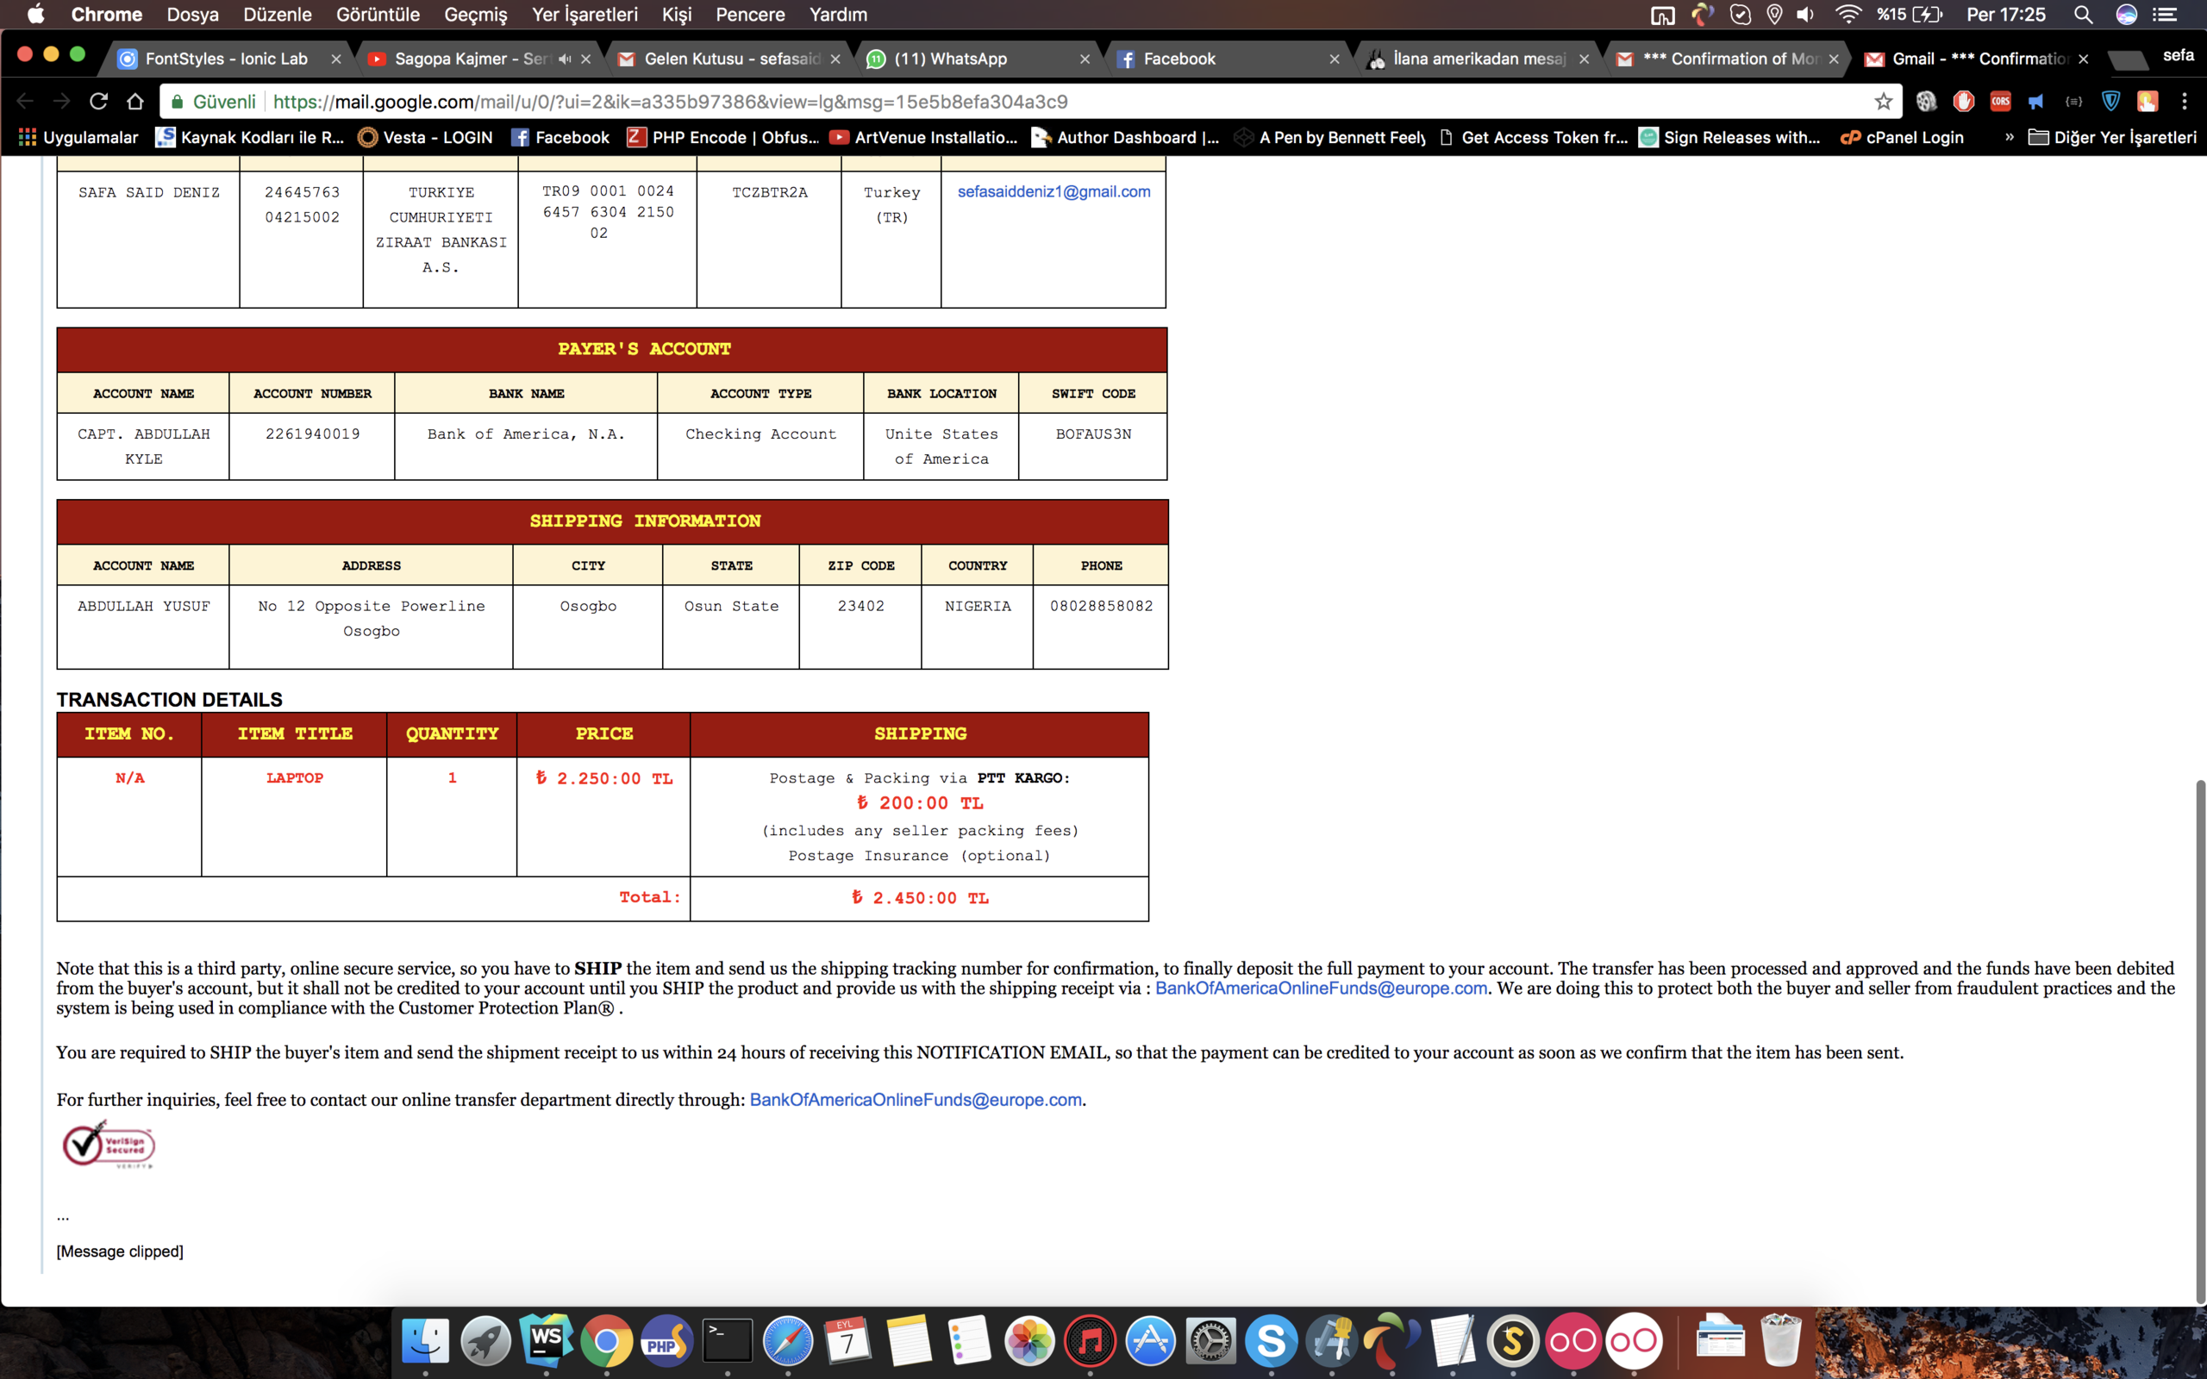Image resolution: width=2207 pixels, height=1379 pixels.
Task: Click the Wi-Fi status icon
Action: (1848, 15)
